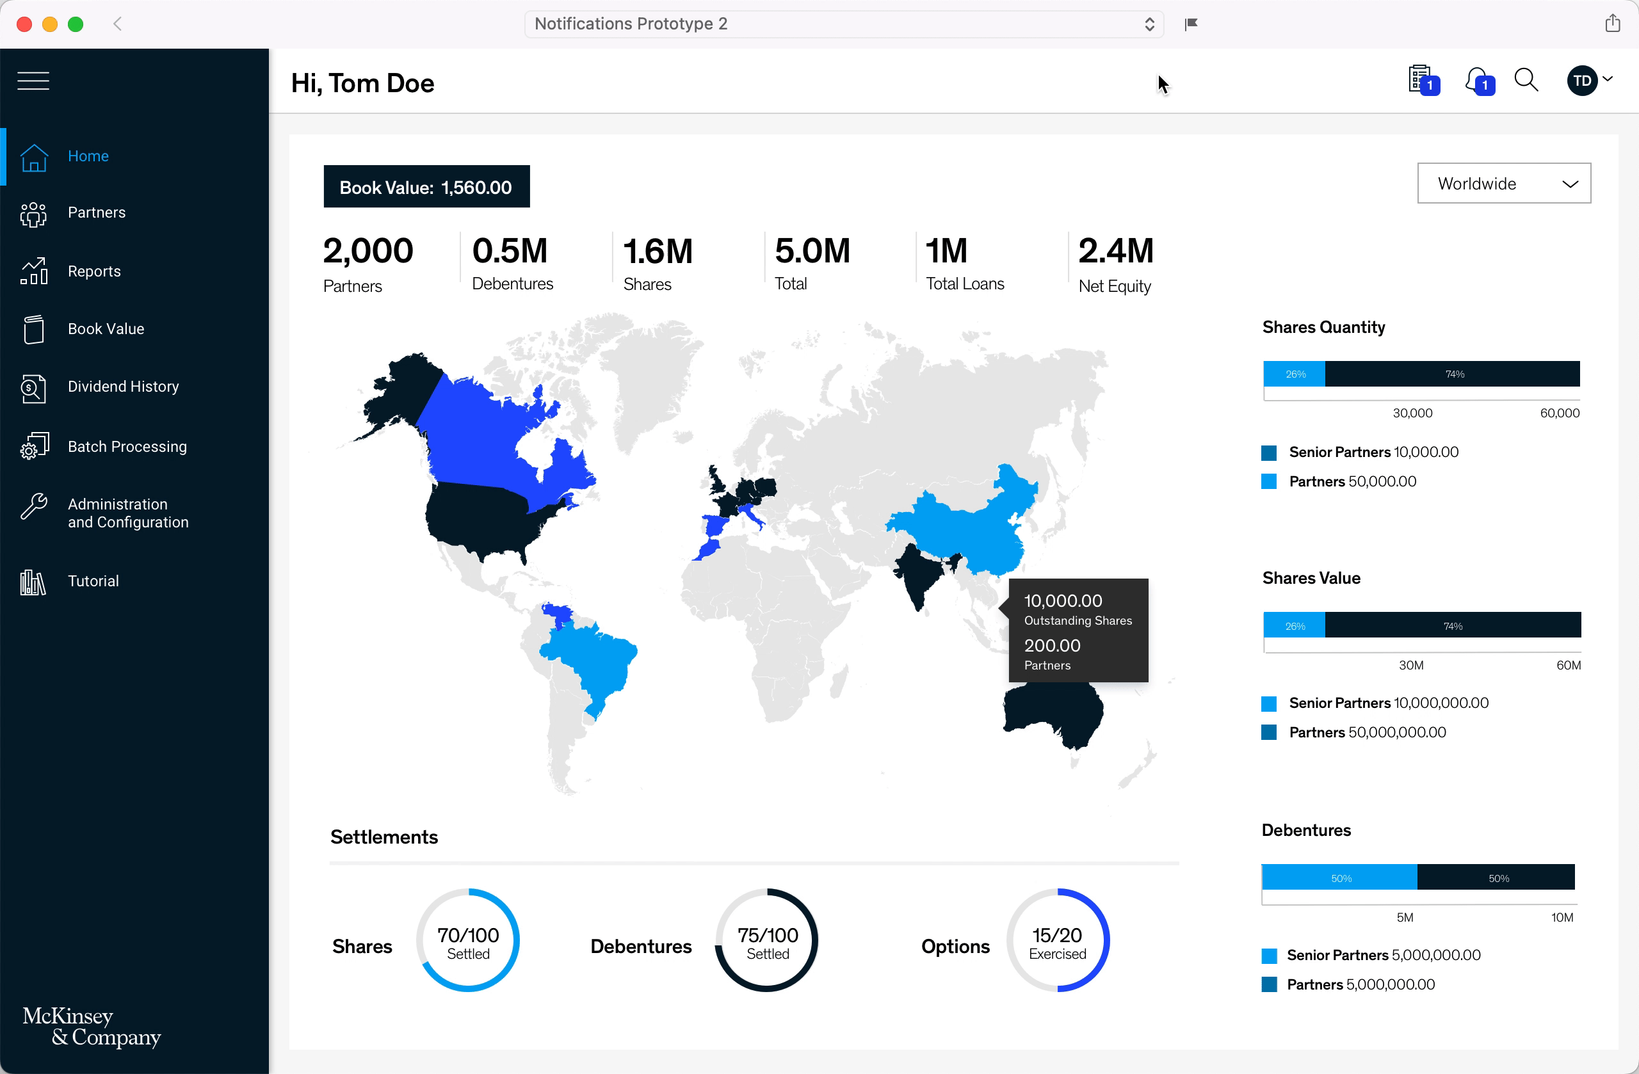Expand the Worldwide region dropdown
Screen dimensions: 1639x1074
click(1503, 184)
